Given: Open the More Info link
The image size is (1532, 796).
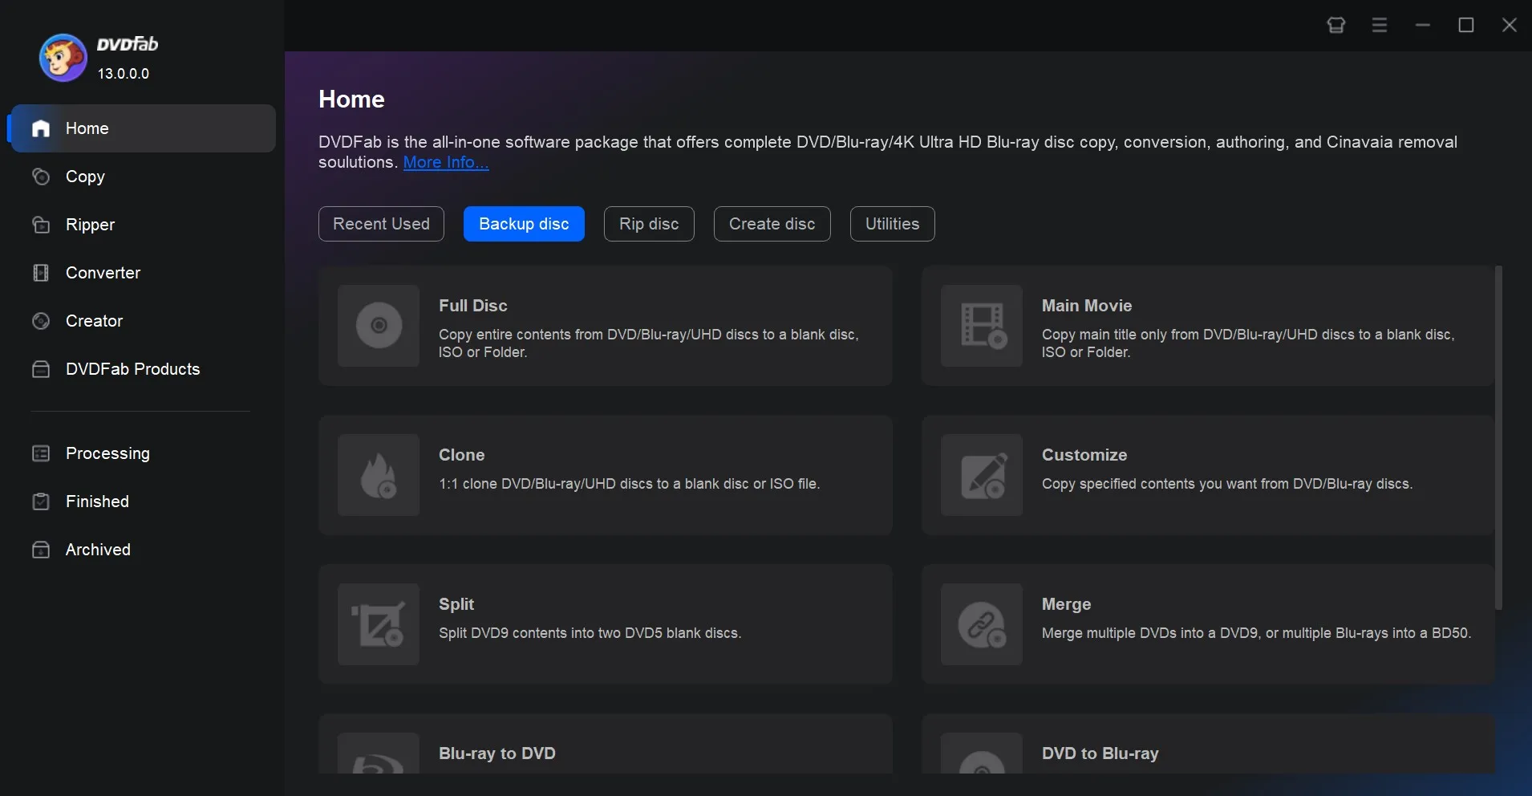Looking at the screenshot, I should (x=444, y=162).
